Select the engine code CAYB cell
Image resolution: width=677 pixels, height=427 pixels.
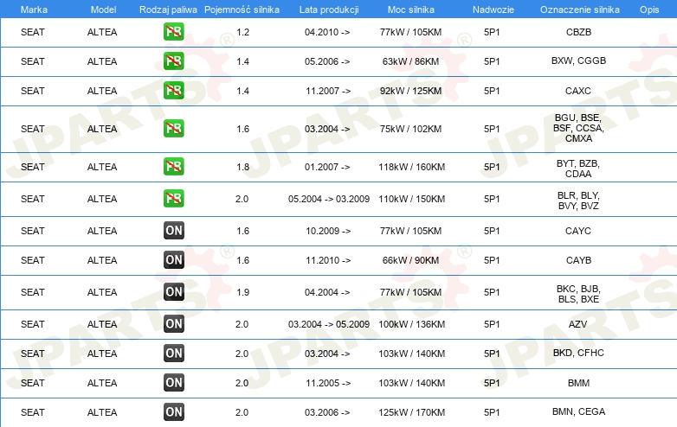(x=578, y=260)
